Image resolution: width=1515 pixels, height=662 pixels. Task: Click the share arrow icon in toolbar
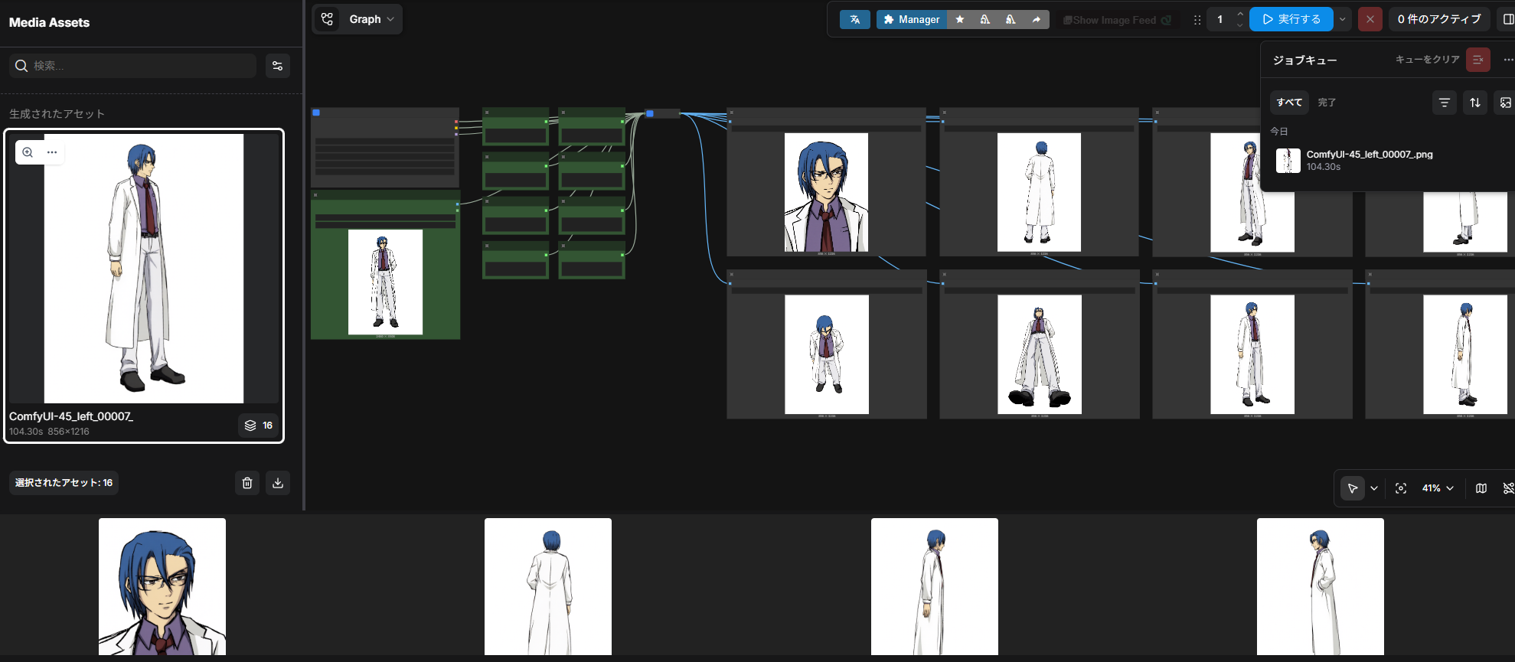(x=1036, y=20)
